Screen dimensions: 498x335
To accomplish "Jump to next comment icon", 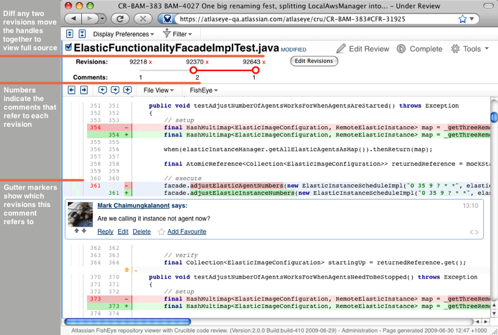I will pyautogui.click(x=115, y=90).
